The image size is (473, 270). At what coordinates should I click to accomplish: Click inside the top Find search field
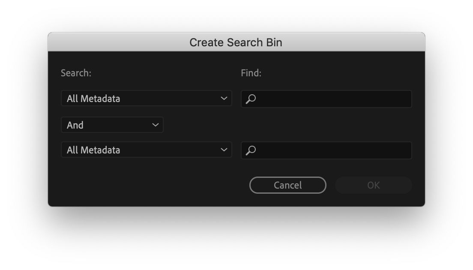[326, 99]
